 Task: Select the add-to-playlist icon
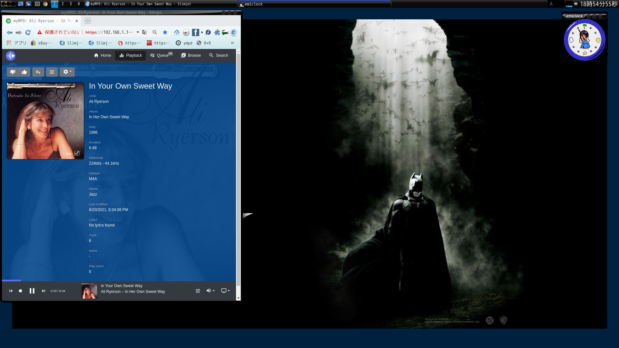click(38, 72)
